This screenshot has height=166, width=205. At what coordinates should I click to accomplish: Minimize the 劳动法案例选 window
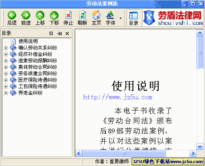tap(185, 4)
